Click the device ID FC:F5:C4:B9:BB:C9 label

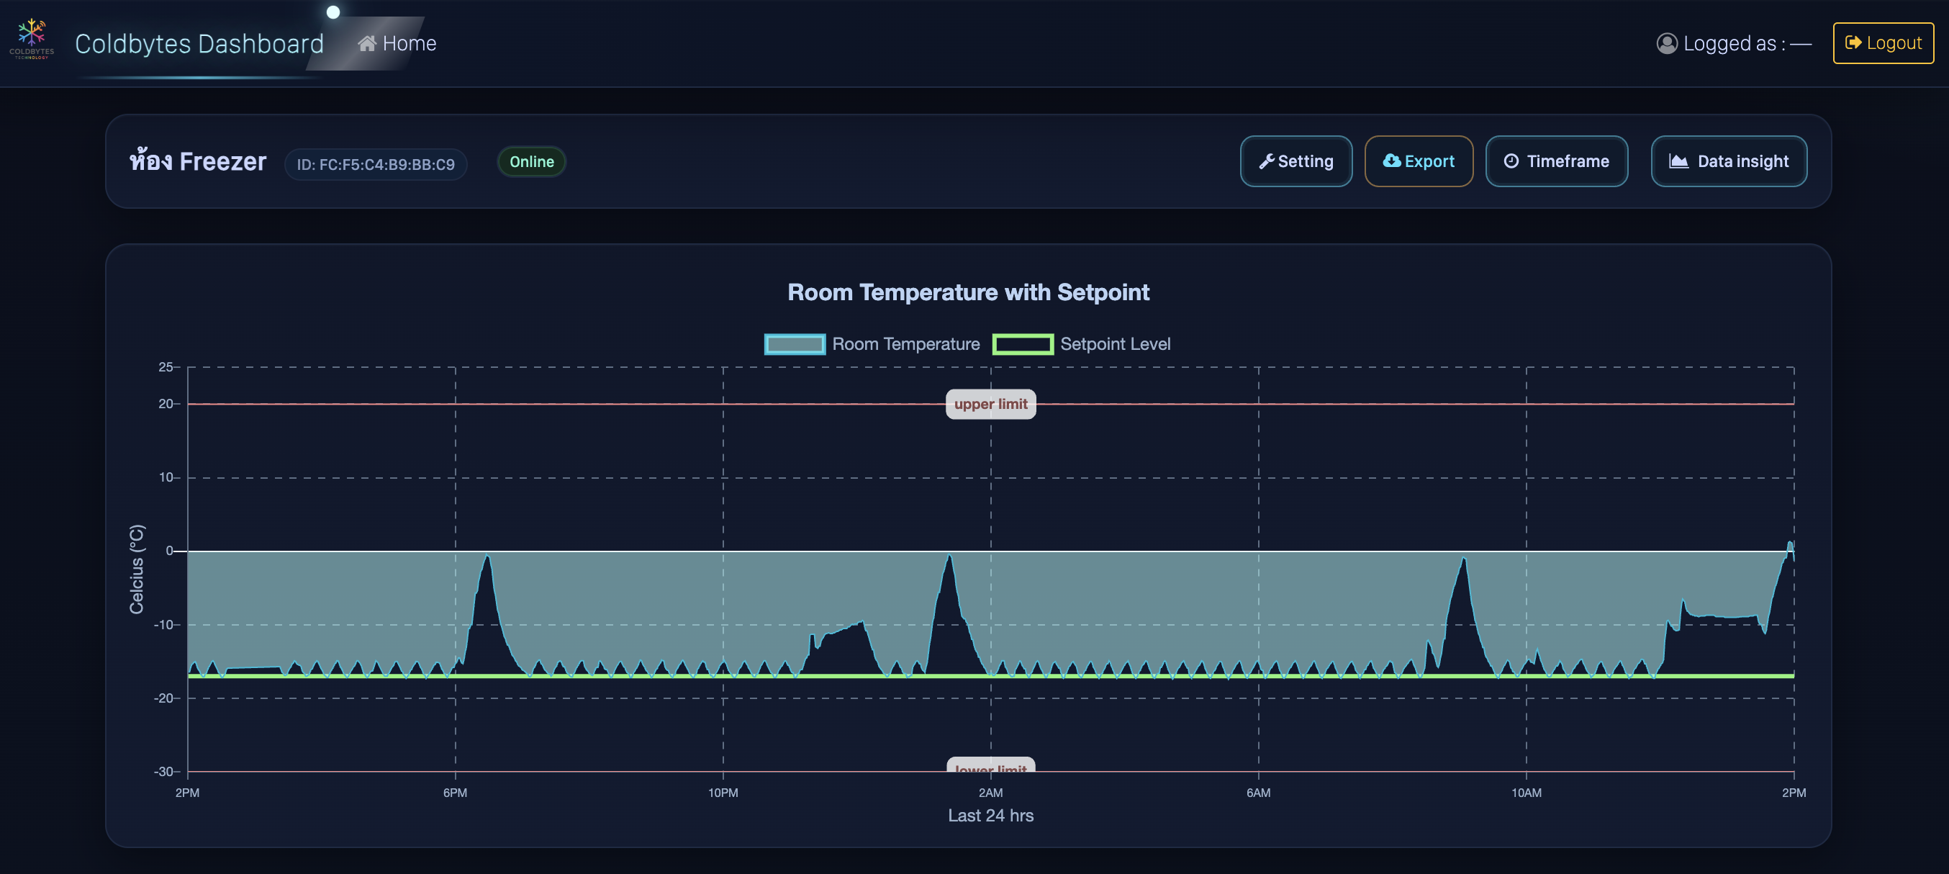point(375,164)
